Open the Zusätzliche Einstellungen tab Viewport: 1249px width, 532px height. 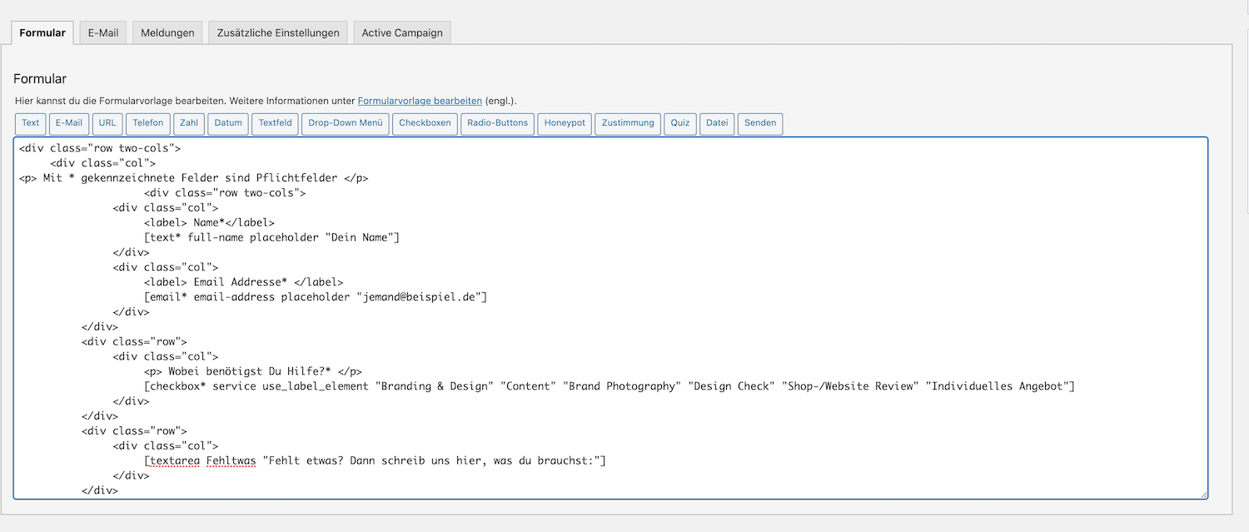click(278, 33)
